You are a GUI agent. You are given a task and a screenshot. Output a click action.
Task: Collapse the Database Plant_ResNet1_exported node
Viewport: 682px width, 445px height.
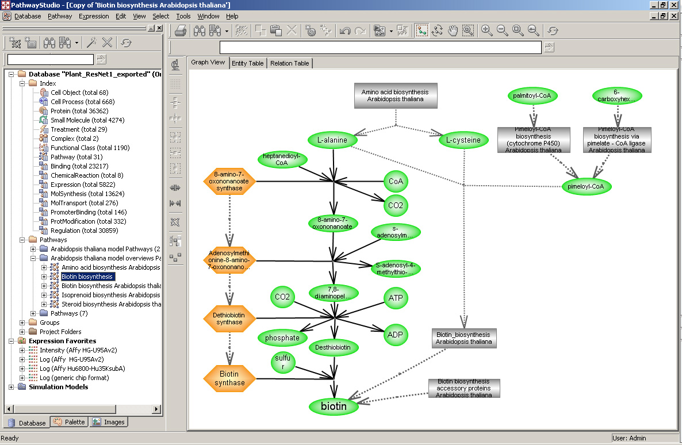click(x=12, y=74)
